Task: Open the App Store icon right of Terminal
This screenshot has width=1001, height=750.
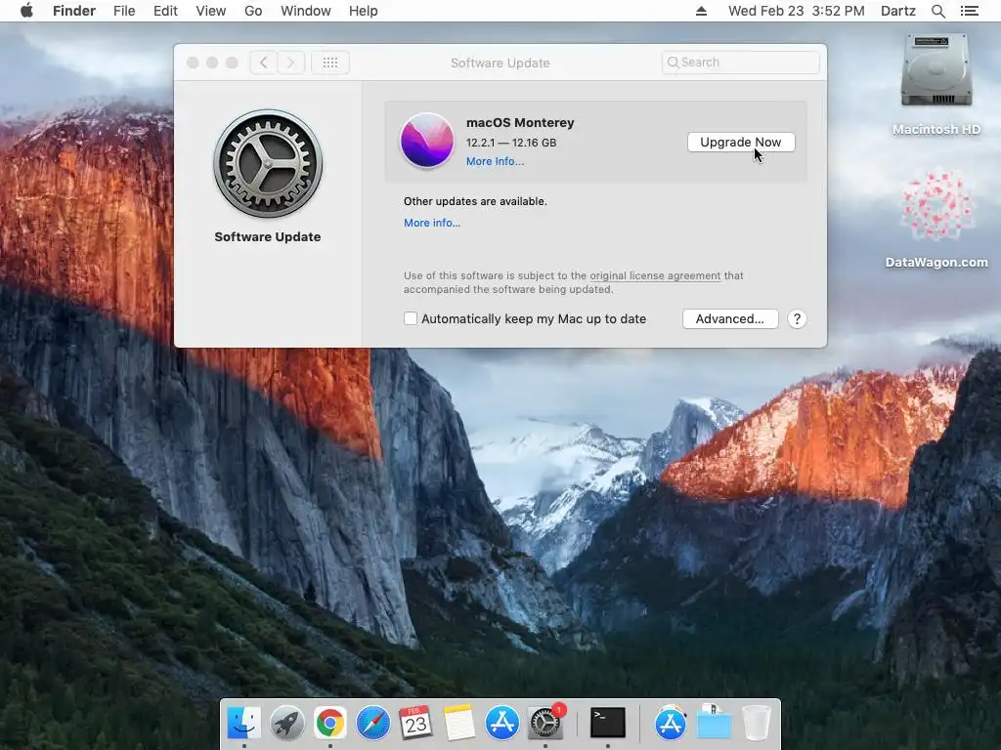Action: tap(671, 723)
